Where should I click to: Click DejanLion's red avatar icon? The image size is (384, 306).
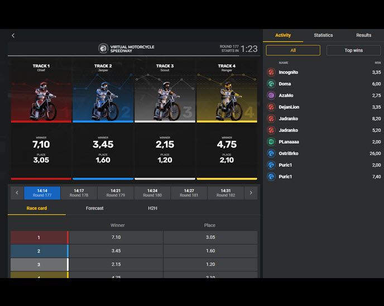(271, 107)
